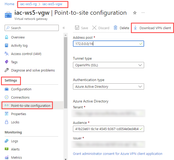Screen dimensions: 174x160
Task: Click the green Alerts icon
Action: (x=6, y=149)
